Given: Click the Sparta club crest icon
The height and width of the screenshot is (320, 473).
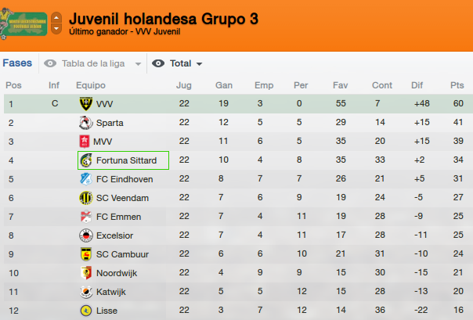Looking at the screenshot, I should click(85, 123).
